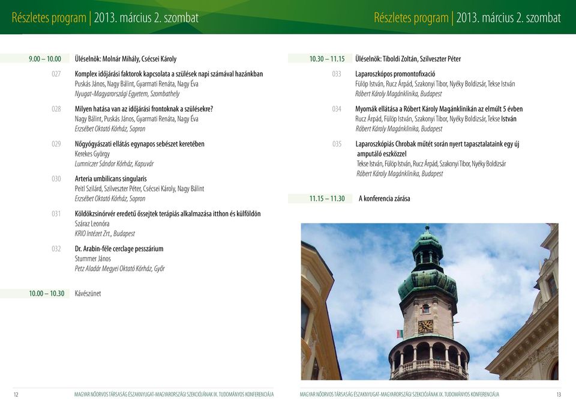The height and width of the screenshot is (399, 576).
Task: Click 'KRIO Intézet Zrt., Budapest'
Action: coord(105,234)
